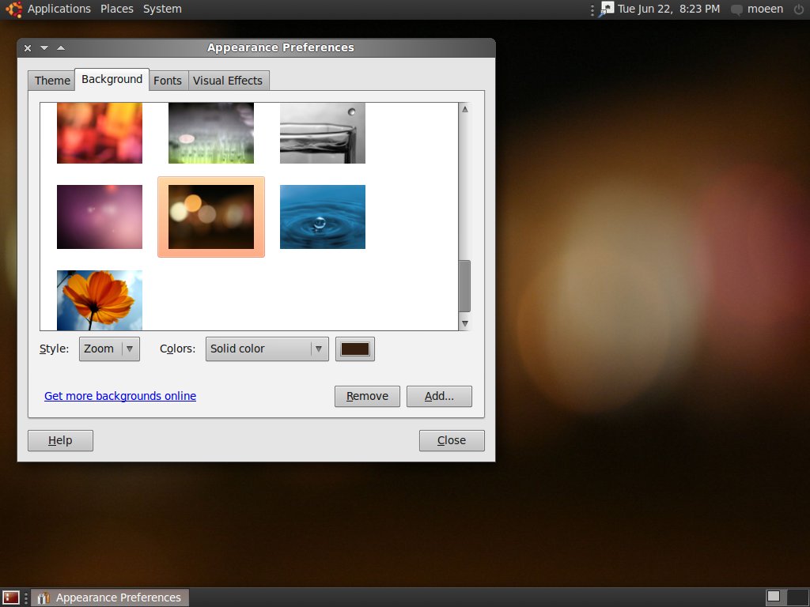Click the date and time clock
Screen dimensions: 810x607
pyautogui.click(x=669, y=9)
